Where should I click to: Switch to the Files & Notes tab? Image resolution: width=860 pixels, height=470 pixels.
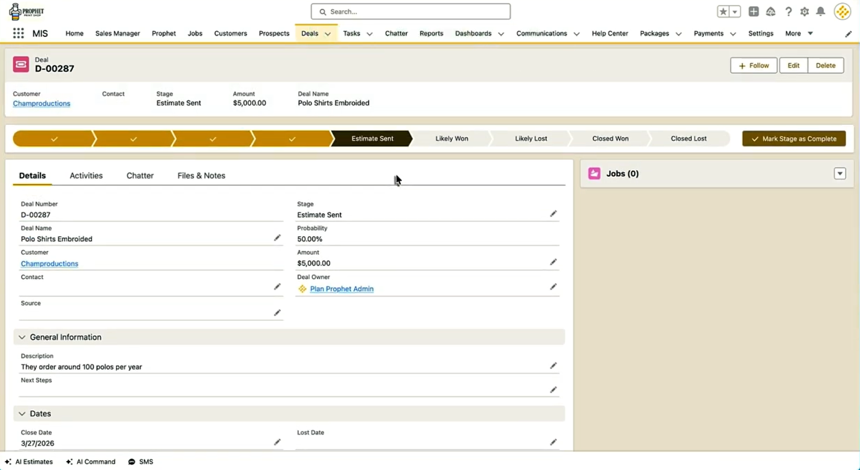click(201, 175)
